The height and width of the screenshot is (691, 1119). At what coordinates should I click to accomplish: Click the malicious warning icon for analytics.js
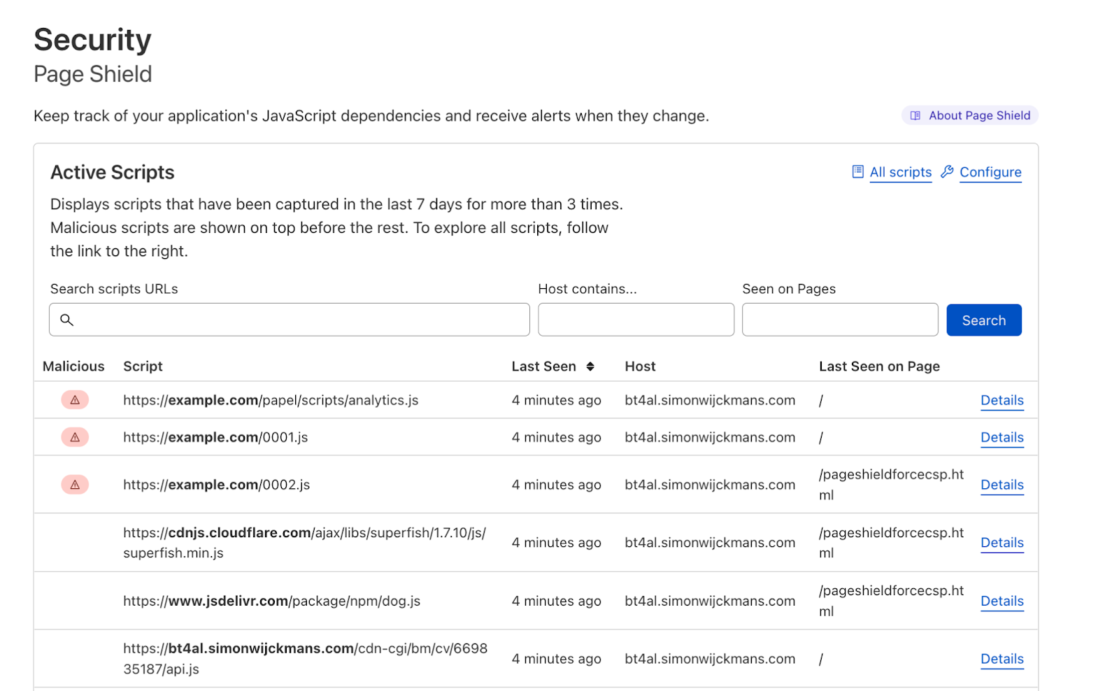click(x=75, y=400)
